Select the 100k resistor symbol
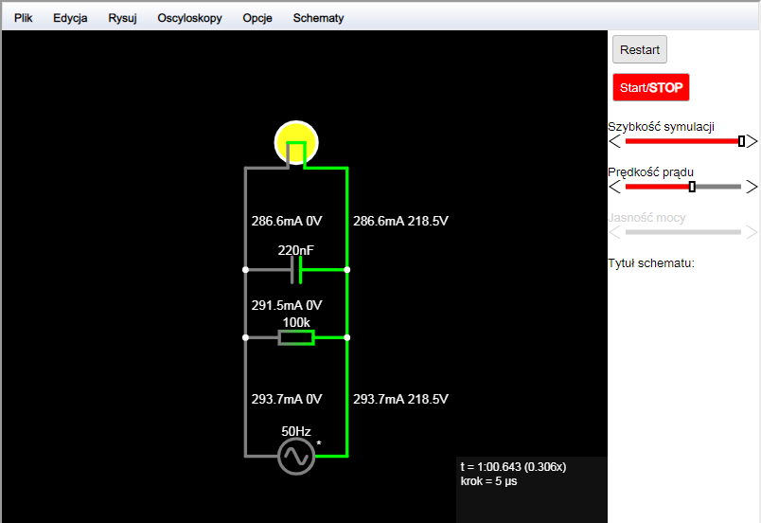The height and width of the screenshot is (523, 761). (x=296, y=337)
